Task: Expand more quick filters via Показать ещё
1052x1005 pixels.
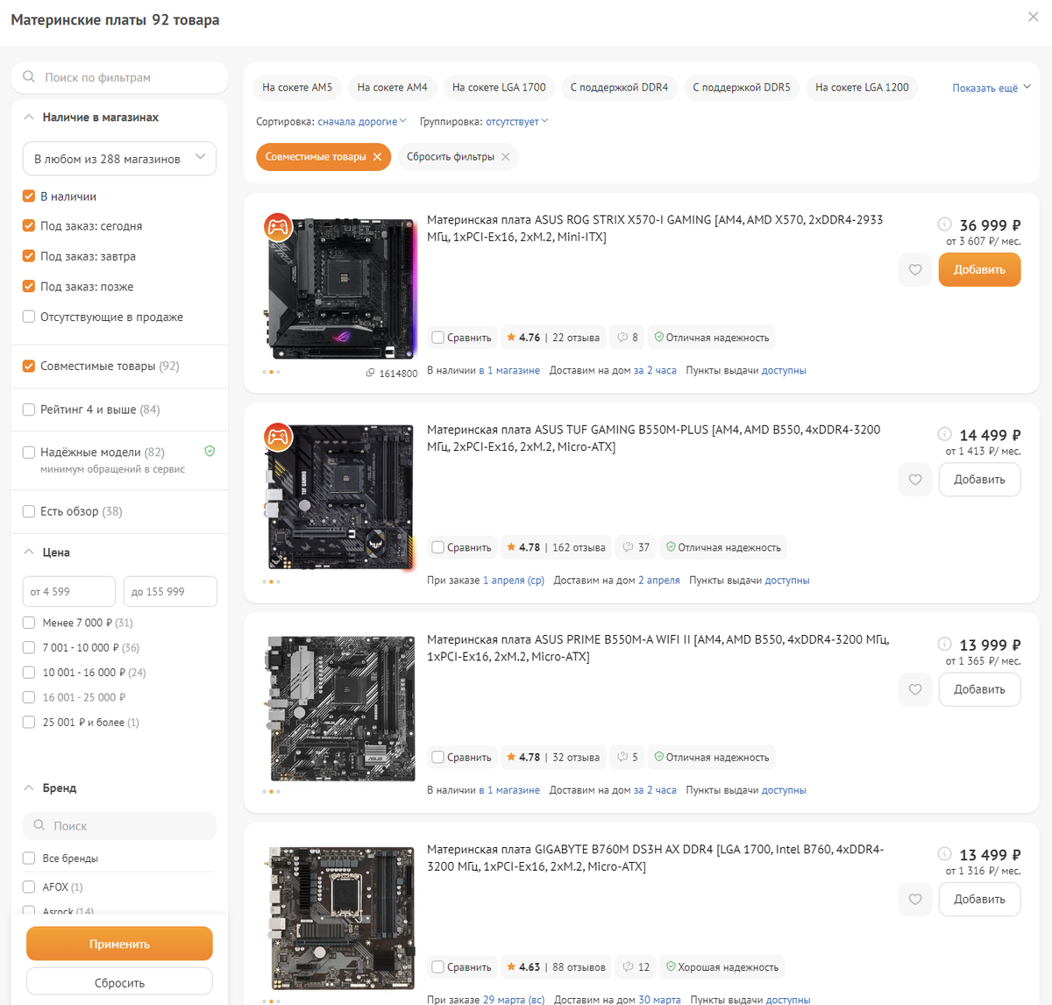Action: pos(992,88)
